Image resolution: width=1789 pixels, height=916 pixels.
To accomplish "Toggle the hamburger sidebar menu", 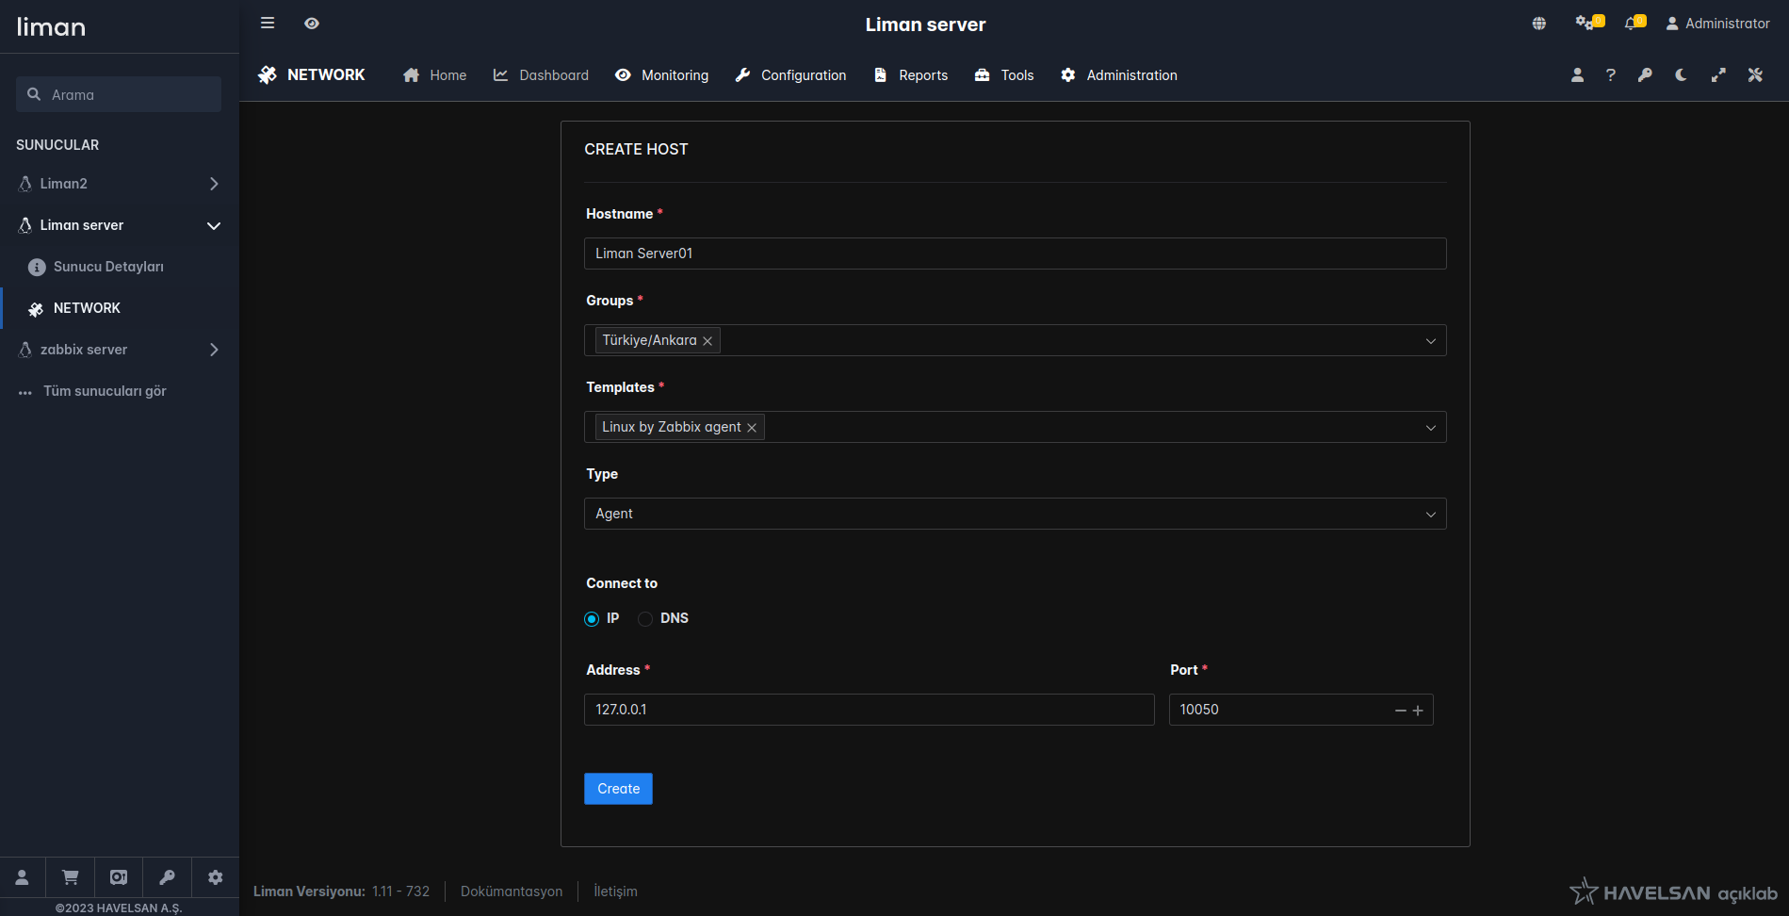I will click(x=268, y=24).
